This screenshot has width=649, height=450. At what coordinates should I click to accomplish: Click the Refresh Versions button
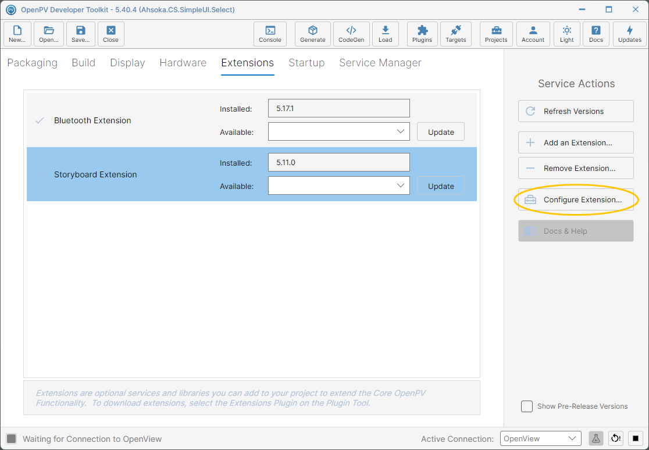(576, 111)
